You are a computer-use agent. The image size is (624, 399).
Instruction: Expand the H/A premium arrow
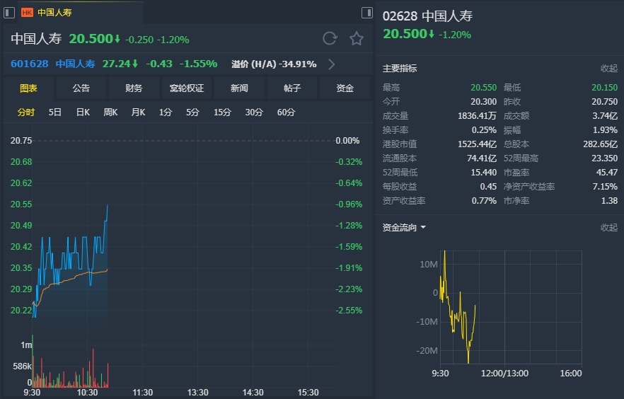tap(331, 64)
